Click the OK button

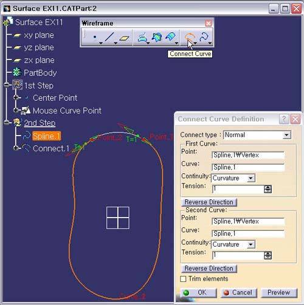point(199,293)
